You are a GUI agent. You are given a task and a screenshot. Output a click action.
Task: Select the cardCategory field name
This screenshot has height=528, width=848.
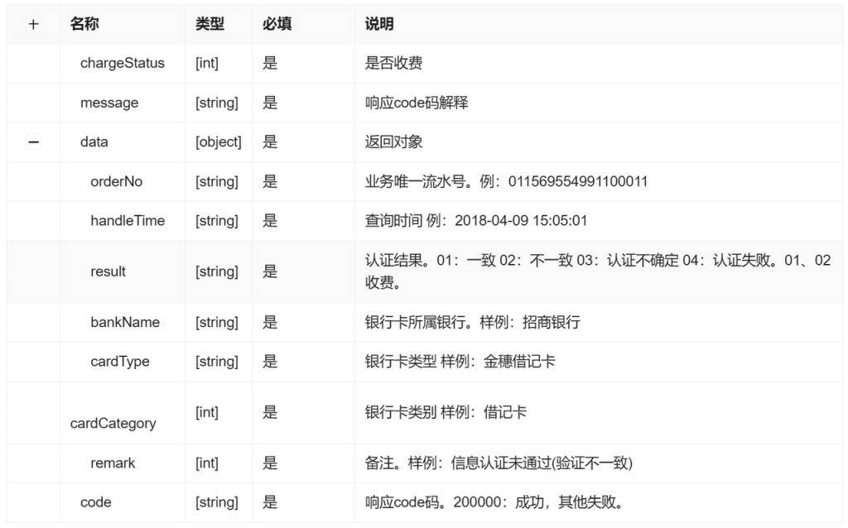click(x=113, y=423)
